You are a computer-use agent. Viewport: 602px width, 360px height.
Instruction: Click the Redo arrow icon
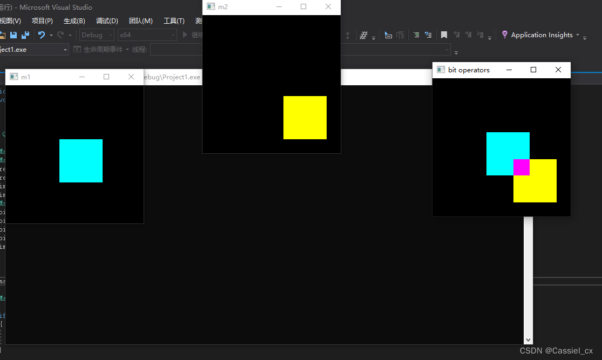pyautogui.click(x=60, y=35)
